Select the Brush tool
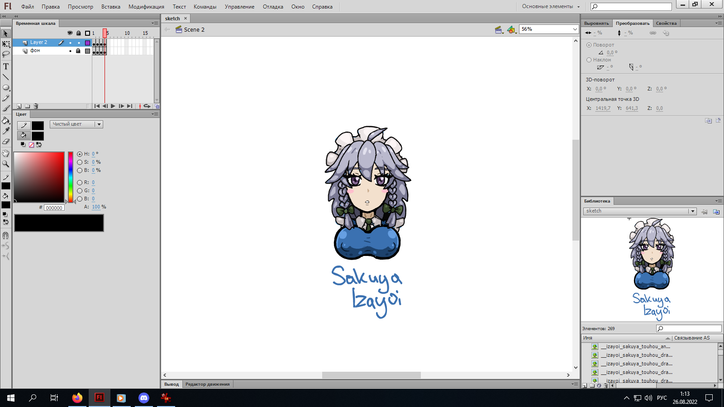724x407 pixels. pos(6,109)
